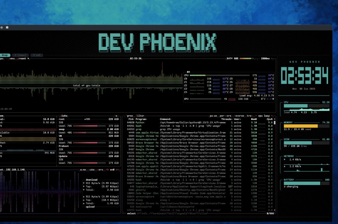This screenshot has width=338, height=224.
Task: Select the grep process row, pid 64263
Action: pyautogui.click(x=200, y=129)
